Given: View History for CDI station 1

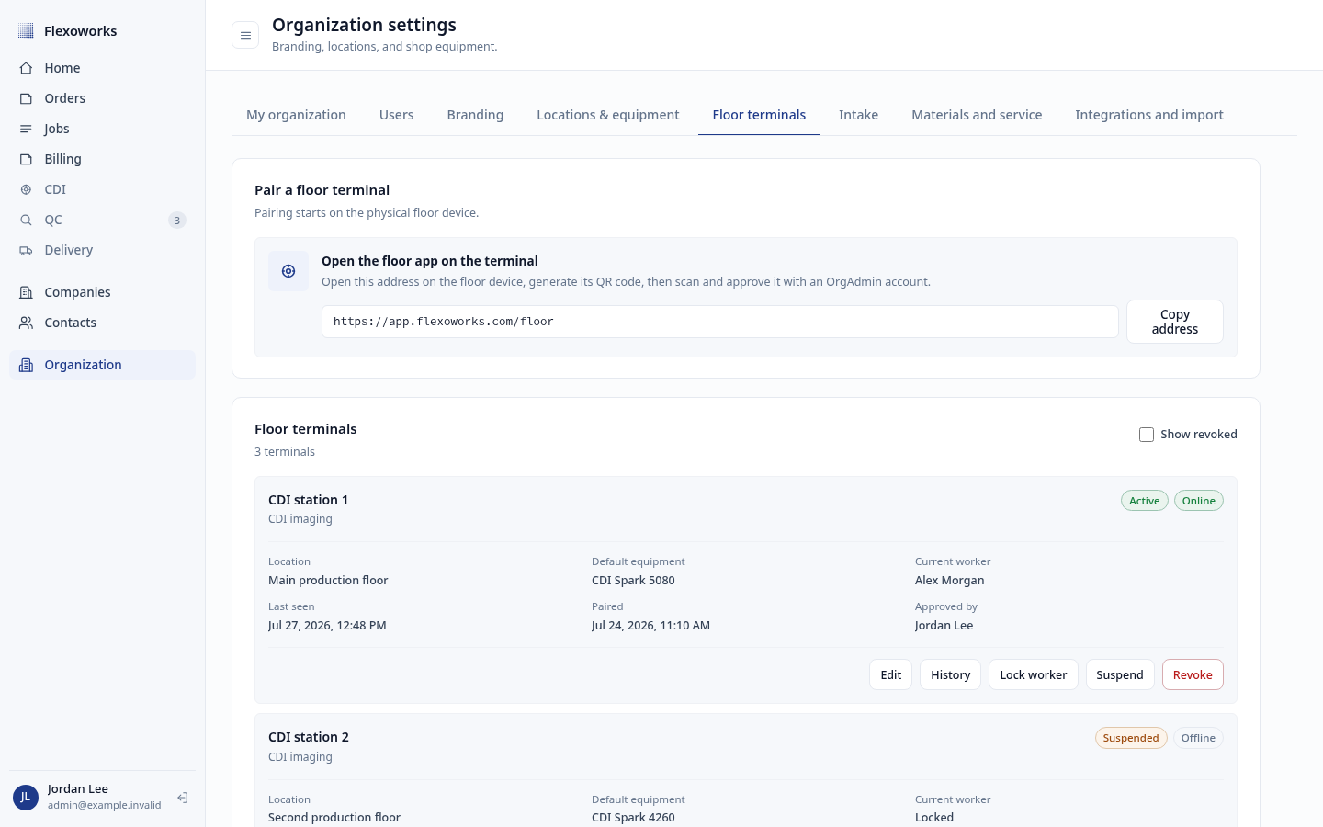Looking at the screenshot, I should [x=950, y=674].
